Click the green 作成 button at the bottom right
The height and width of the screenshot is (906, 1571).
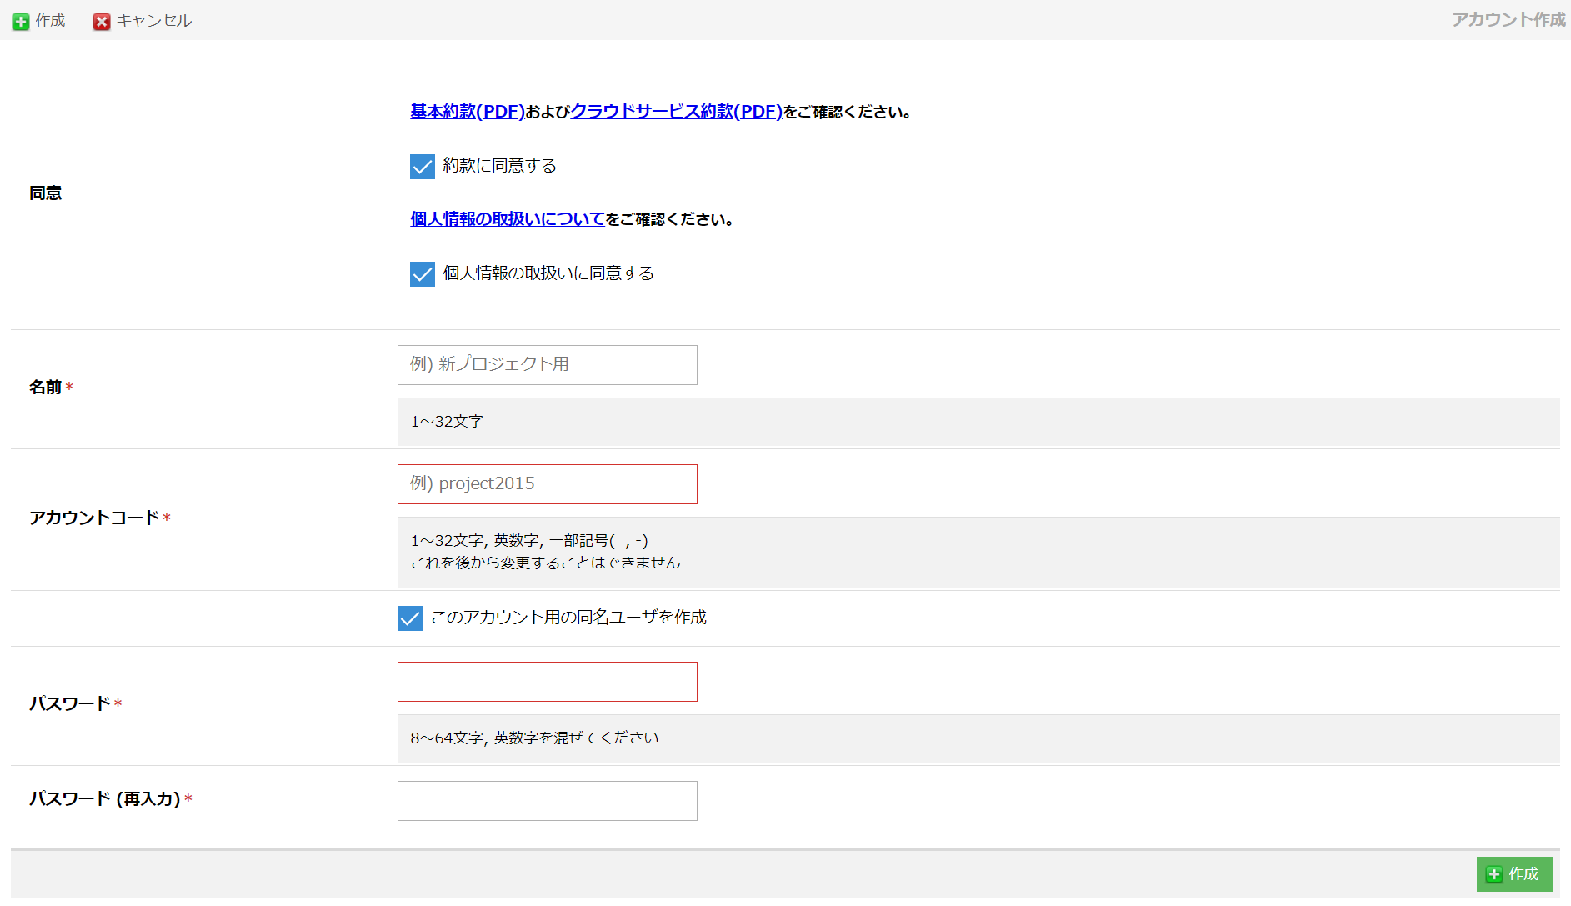(x=1514, y=873)
